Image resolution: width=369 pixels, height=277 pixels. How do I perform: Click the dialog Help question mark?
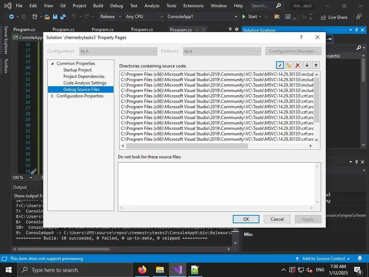click(301, 37)
